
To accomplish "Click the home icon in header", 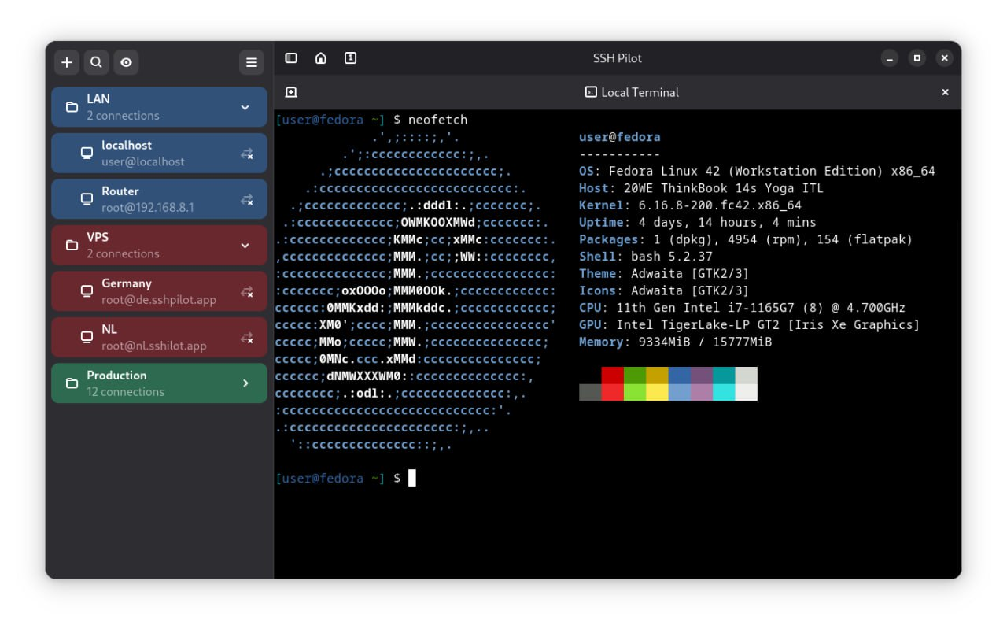I will [x=321, y=58].
